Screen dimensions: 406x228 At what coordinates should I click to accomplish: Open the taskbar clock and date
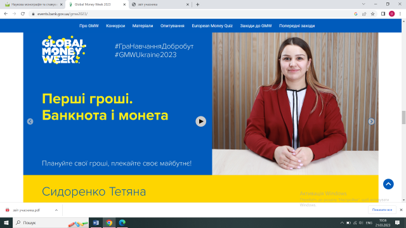(x=383, y=223)
